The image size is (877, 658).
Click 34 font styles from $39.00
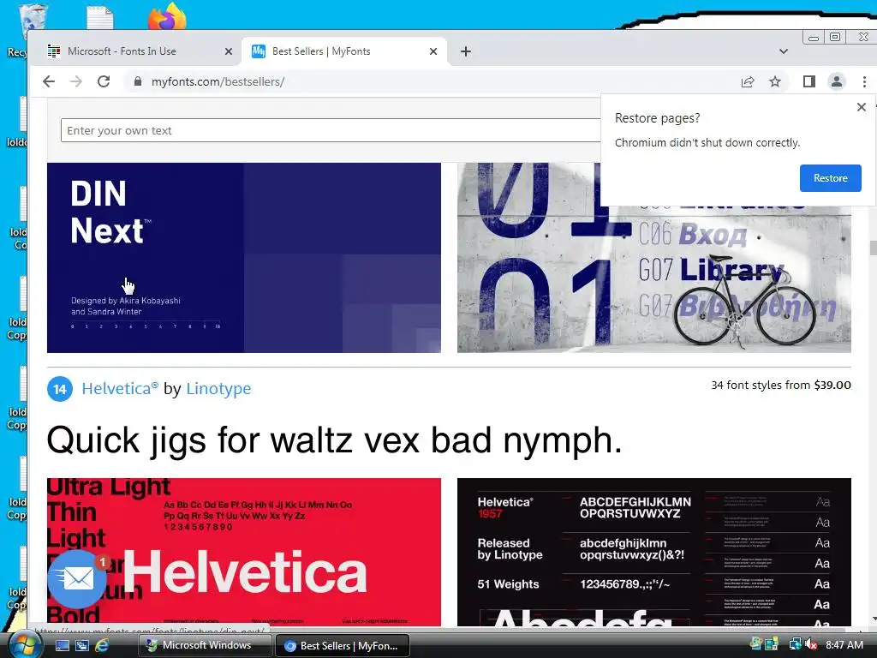point(781,385)
